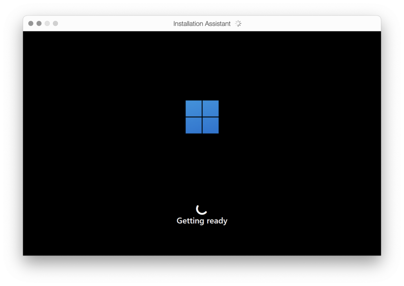Close the Installation Assistant window
Viewport: 404px width, 286px height.
[x=31, y=23]
